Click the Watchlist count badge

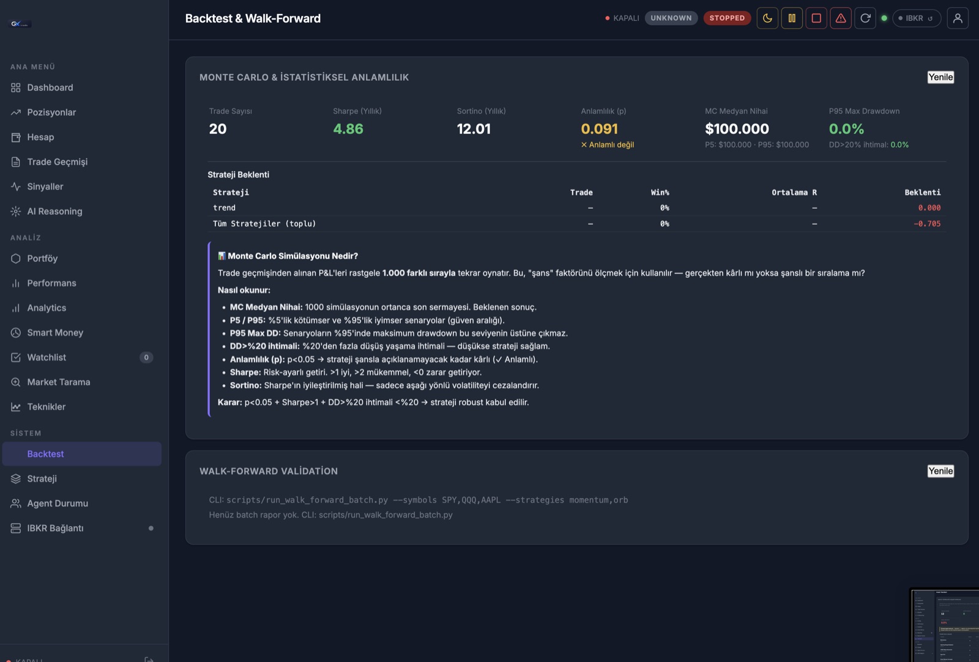click(x=146, y=357)
